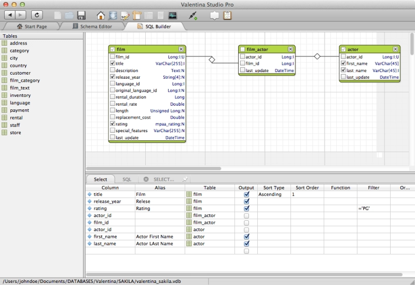
Task: Click the film_actor to actor join diamond
Action: 317,56
